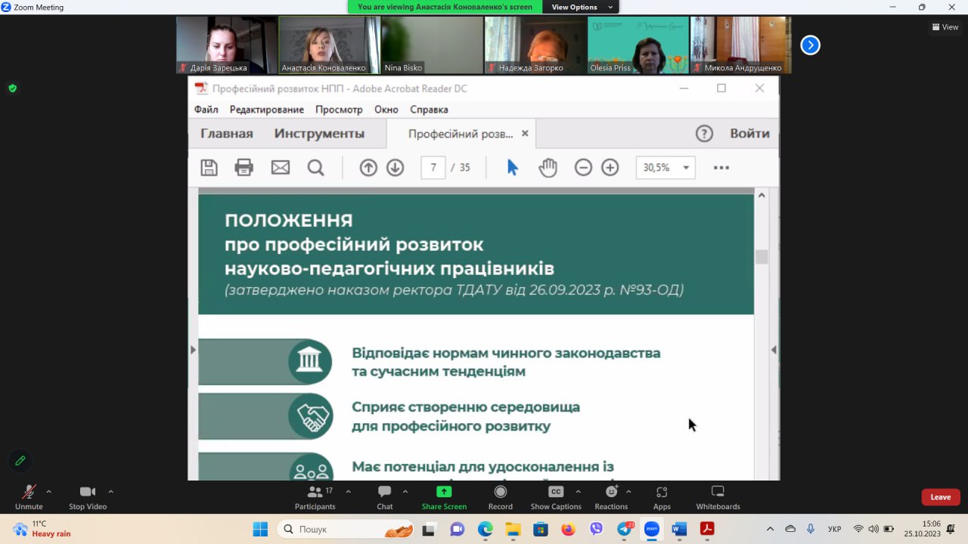Screen dimensions: 968x544
Task: Select Nina Bisko's video thumbnail
Action: (432, 45)
